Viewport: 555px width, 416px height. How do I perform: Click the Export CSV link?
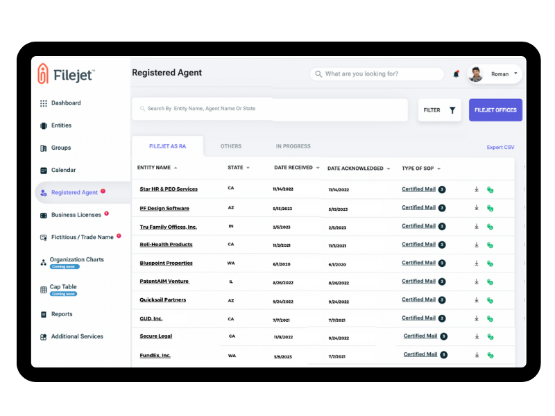500,147
